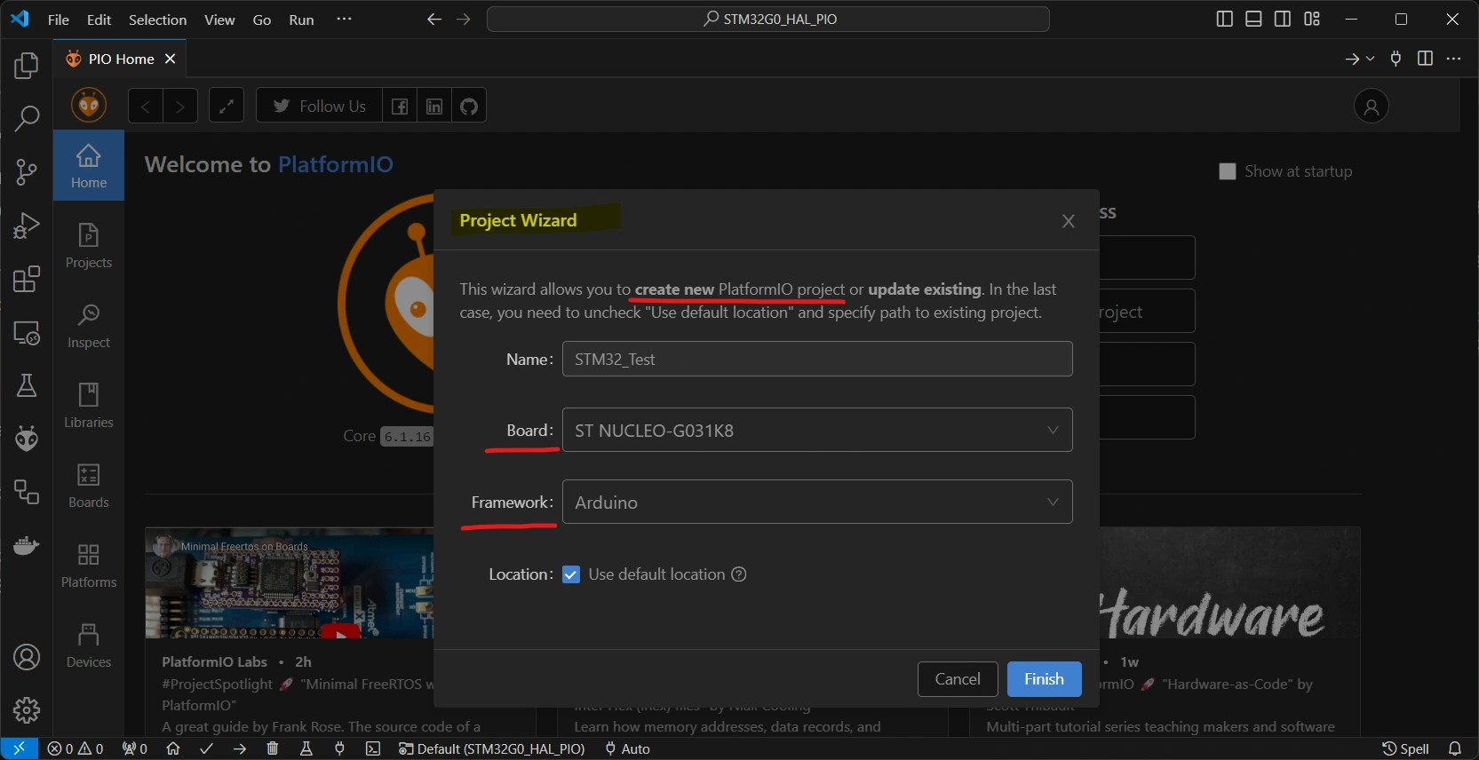Open the Search view in activity bar

27,117
